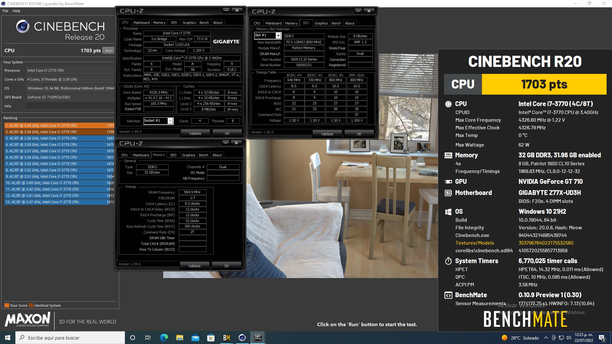This screenshot has height=344, width=612.
Task: Open the Windows Start menu
Action: (8, 338)
